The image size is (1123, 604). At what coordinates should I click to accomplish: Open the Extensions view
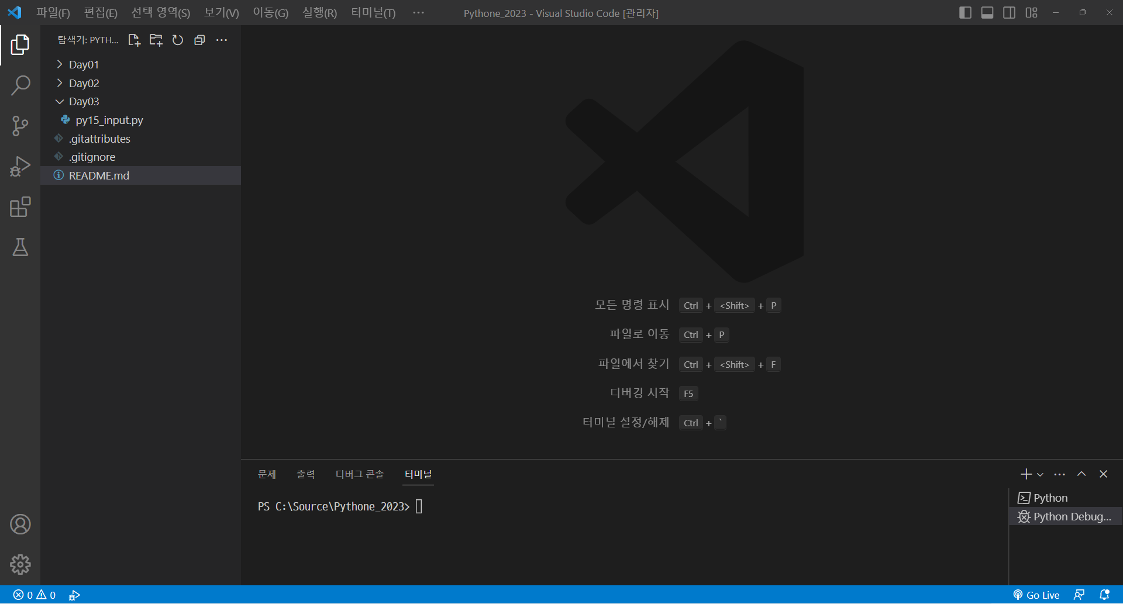coord(20,207)
